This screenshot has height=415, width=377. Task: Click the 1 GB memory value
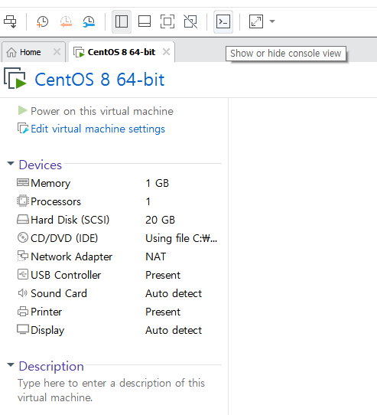(x=158, y=183)
